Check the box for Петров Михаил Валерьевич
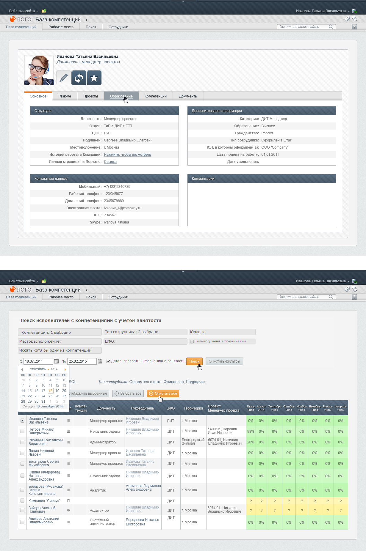This screenshot has height=551, width=366. [x=22, y=431]
